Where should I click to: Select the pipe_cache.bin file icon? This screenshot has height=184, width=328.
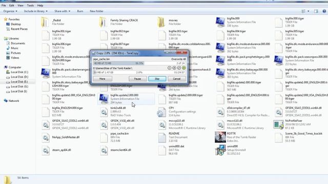point(104,137)
